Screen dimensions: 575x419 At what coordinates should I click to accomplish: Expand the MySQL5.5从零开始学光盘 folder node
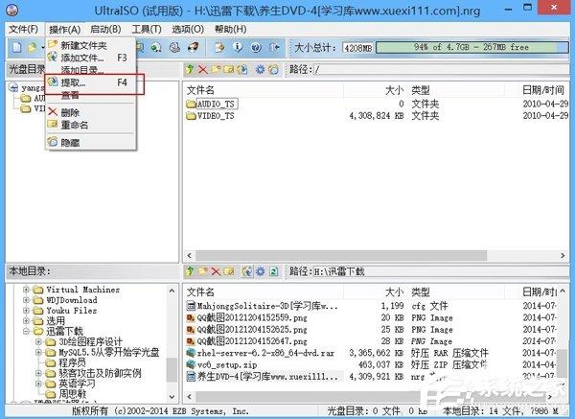pos(38,352)
